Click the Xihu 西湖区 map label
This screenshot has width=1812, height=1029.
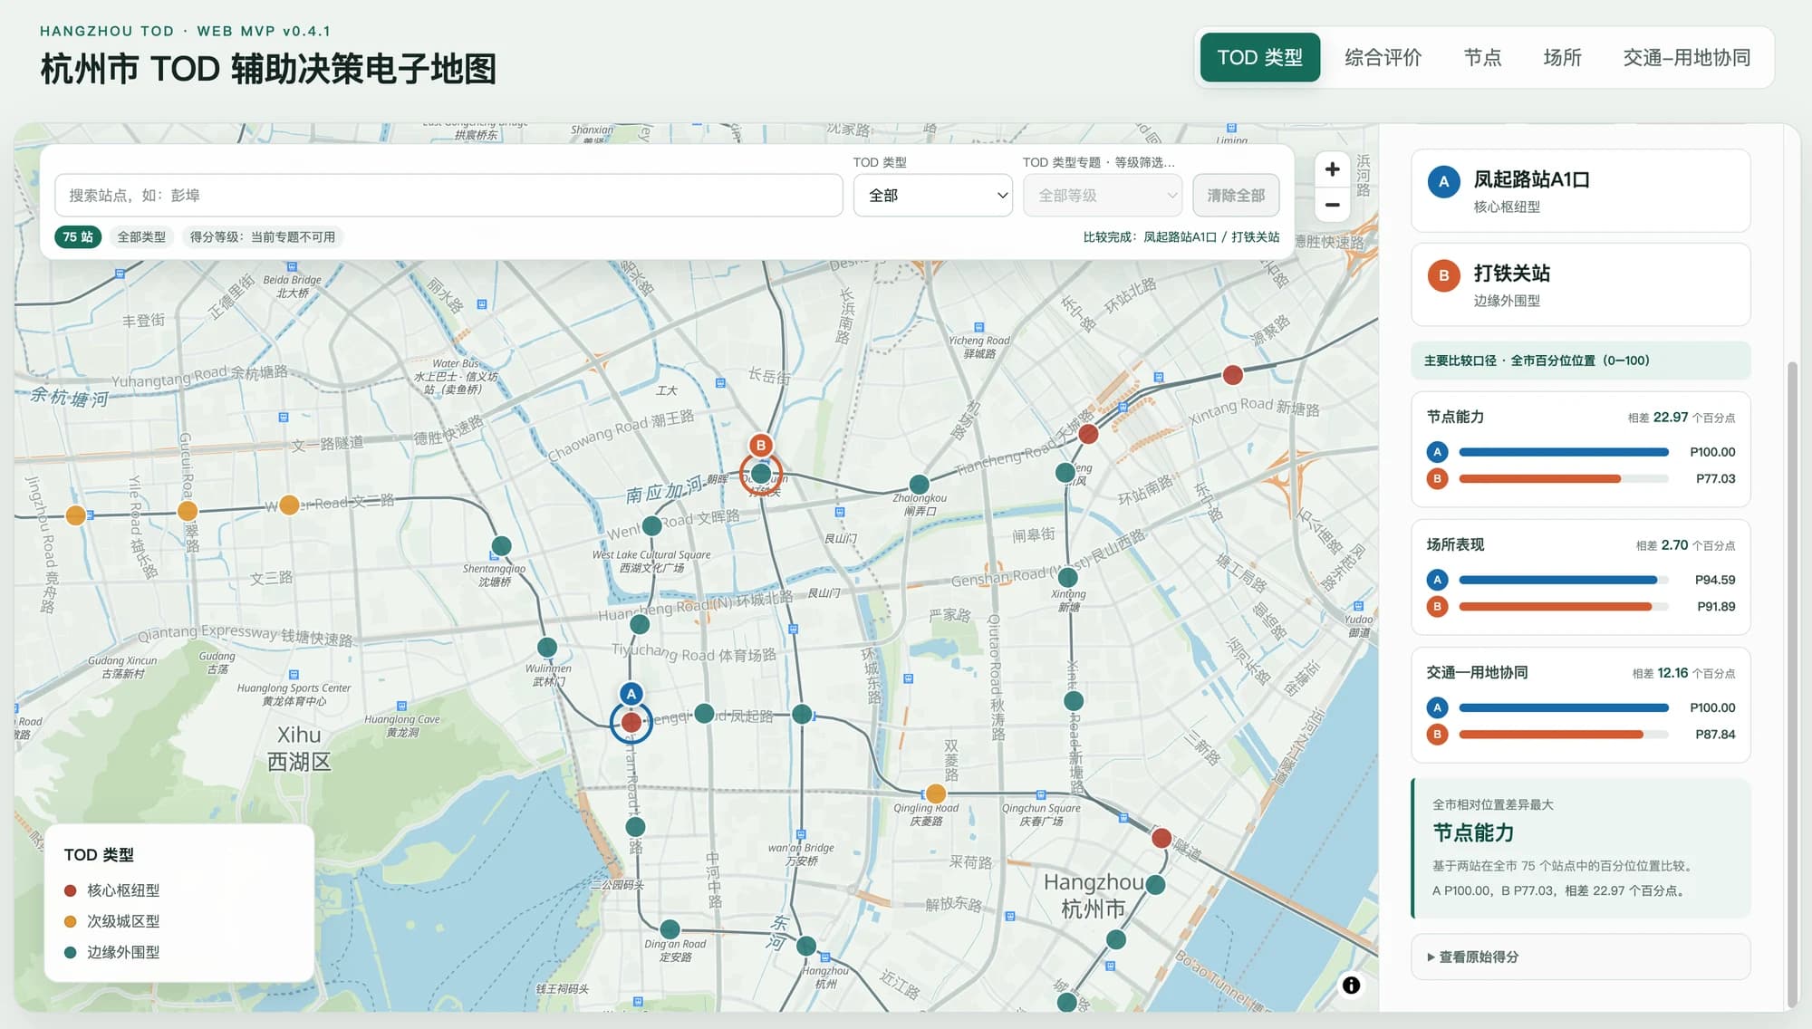tap(299, 748)
